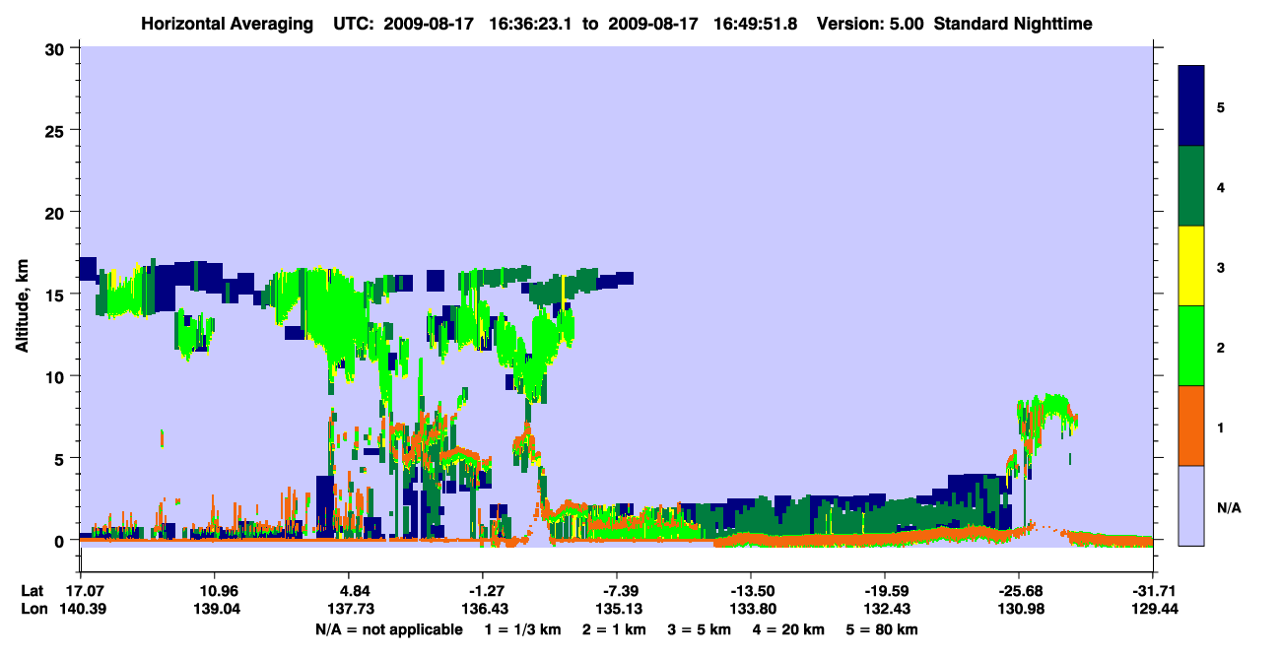Screen dimensions: 1281x657
Task: Click 'Version: 5.00' in the title
Action: tap(871, 23)
